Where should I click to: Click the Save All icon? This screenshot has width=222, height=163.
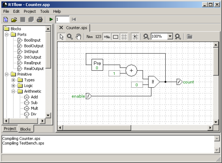pyautogui.click(x=31, y=19)
